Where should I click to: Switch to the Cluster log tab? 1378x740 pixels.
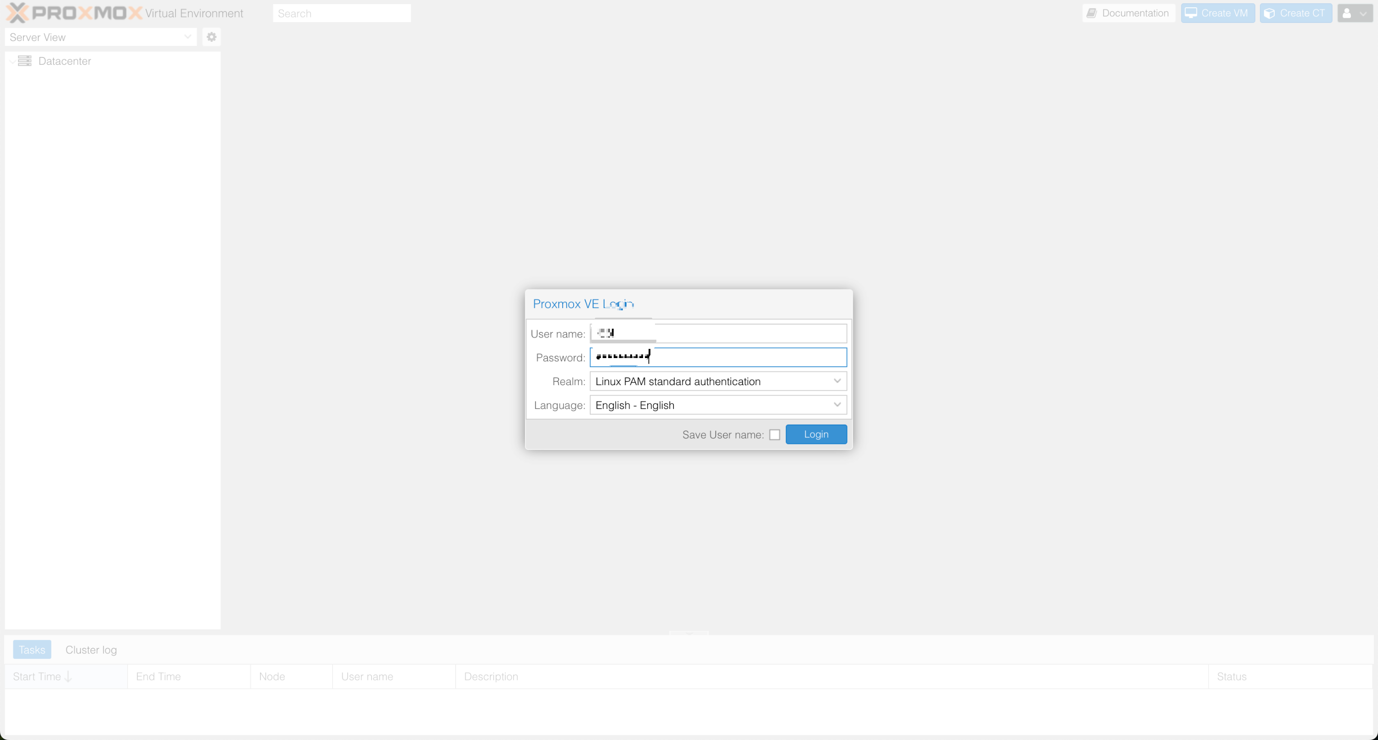[x=91, y=650]
